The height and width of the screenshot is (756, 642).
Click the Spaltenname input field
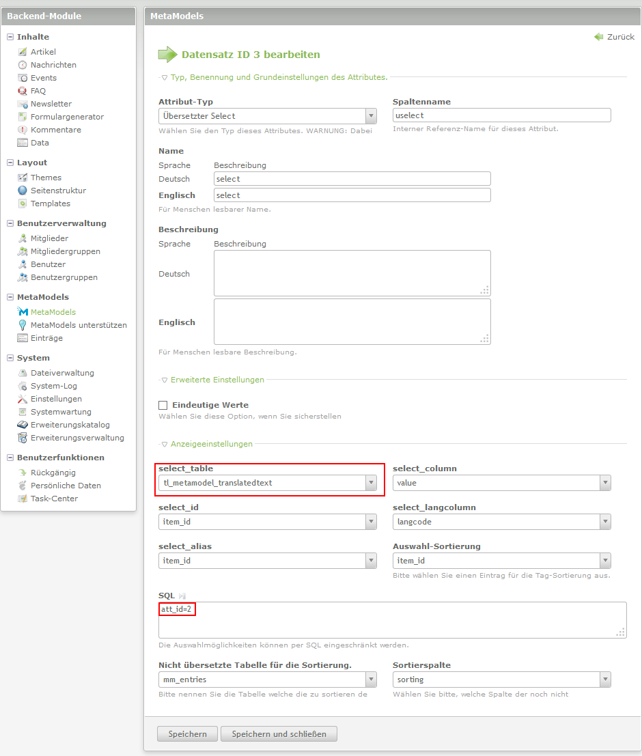pos(501,115)
